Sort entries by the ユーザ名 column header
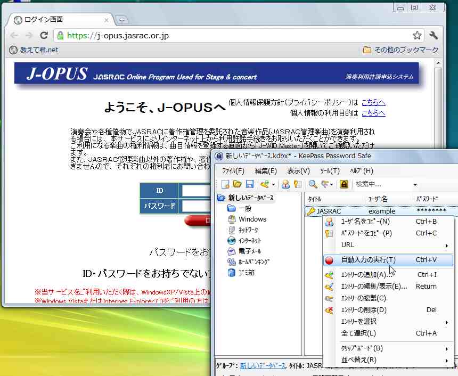458x376 pixels. [x=388, y=199]
